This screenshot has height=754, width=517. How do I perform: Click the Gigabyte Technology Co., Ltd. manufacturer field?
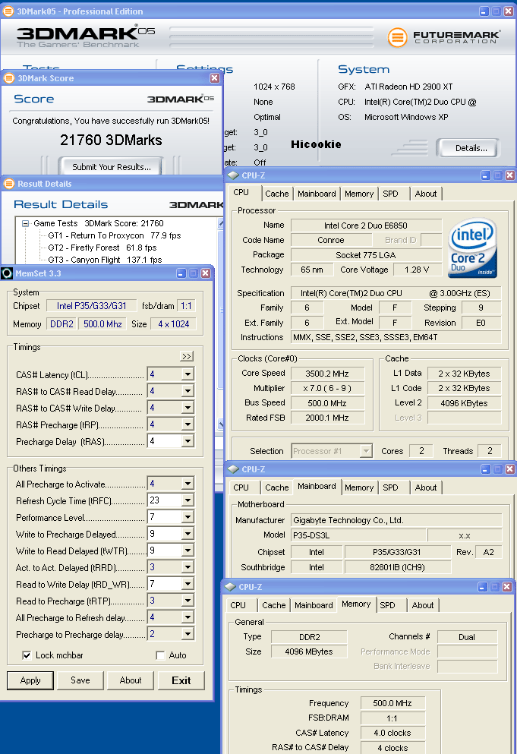tap(396, 520)
